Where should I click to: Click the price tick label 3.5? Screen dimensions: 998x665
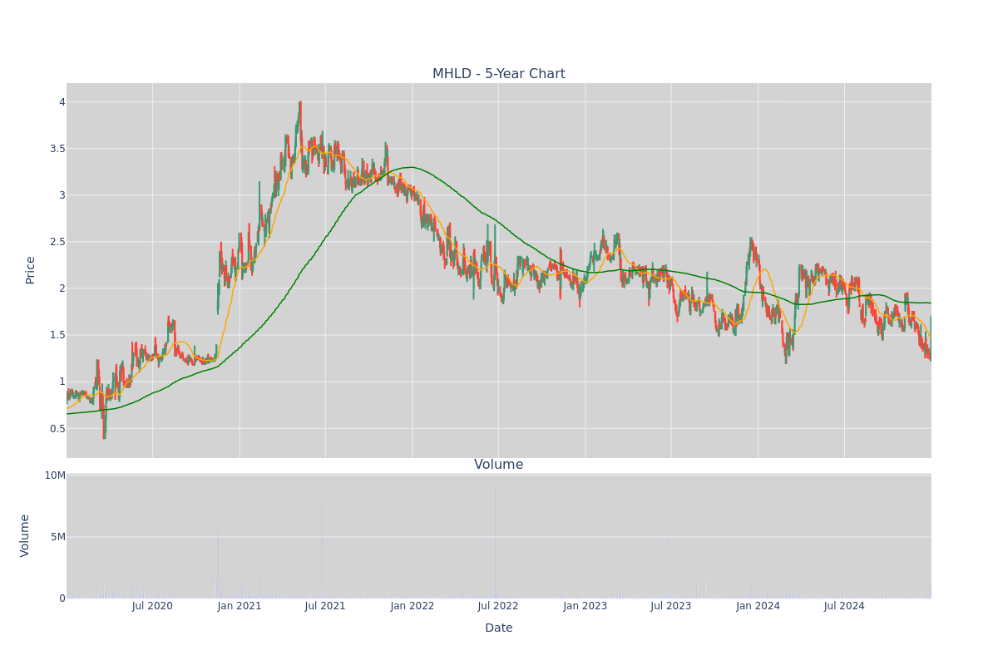coord(57,149)
